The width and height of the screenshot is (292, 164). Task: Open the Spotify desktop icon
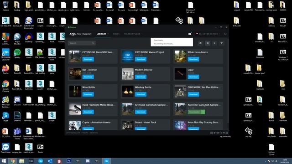tap(17, 54)
